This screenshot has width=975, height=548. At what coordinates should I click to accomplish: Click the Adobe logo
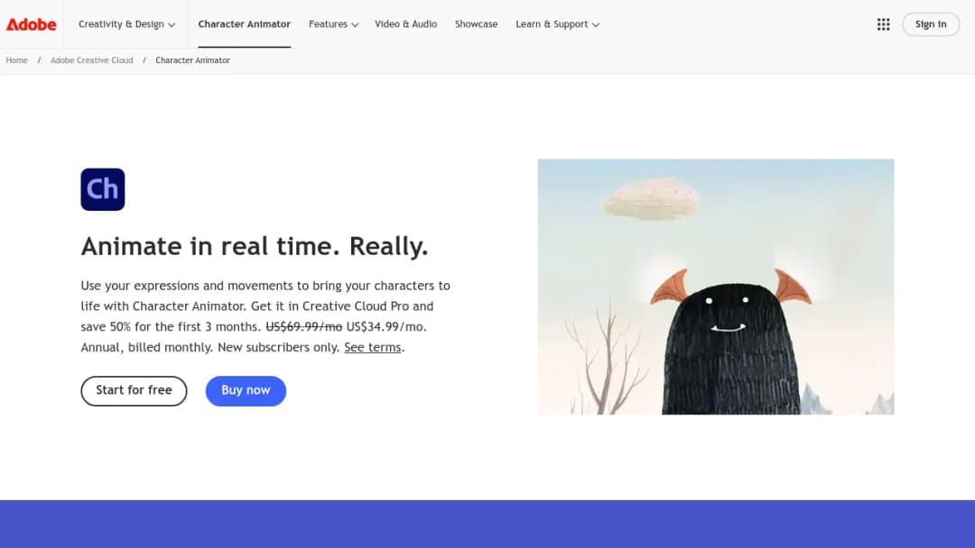tap(31, 24)
